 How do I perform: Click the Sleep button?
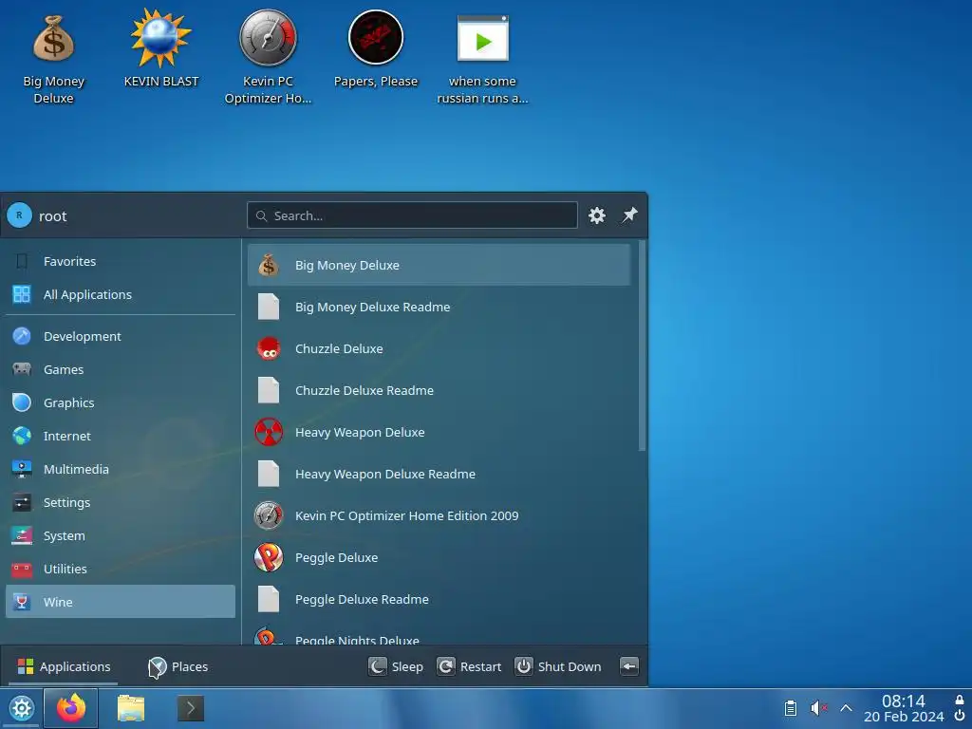[396, 666]
